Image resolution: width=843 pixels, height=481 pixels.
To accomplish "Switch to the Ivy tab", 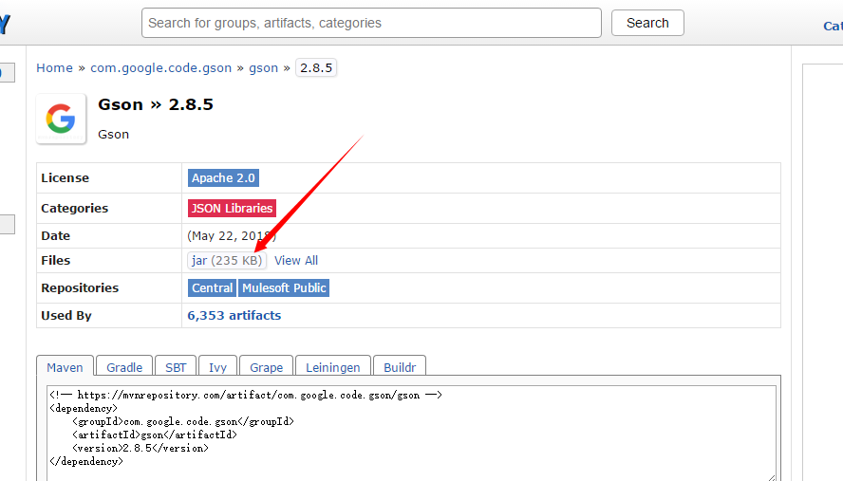I will coord(217,367).
